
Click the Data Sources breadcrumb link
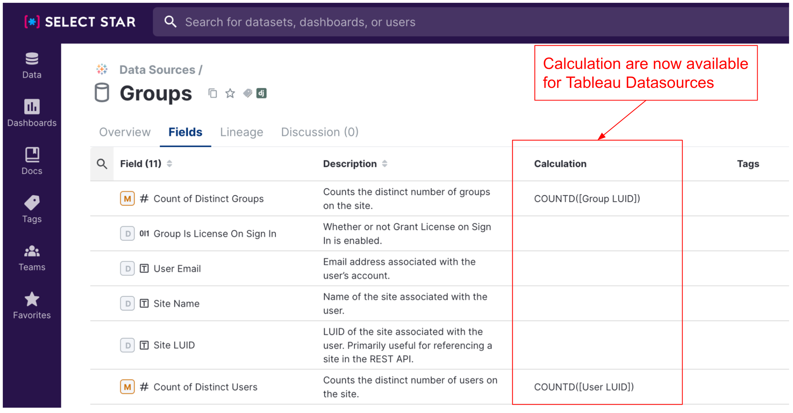click(157, 70)
